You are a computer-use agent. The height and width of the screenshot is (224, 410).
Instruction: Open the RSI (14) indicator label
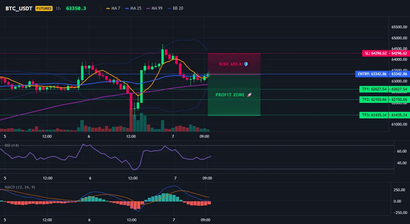[x=11, y=145]
